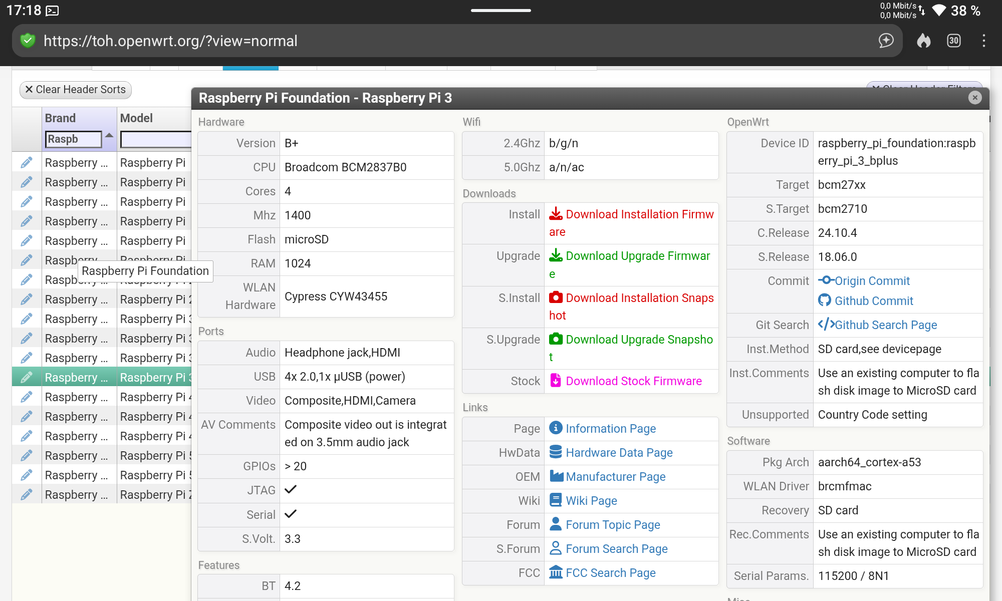The image size is (1002, 601).
Task: Tap the flame icon in browser toolbar
Action: [x=924, y=41]
